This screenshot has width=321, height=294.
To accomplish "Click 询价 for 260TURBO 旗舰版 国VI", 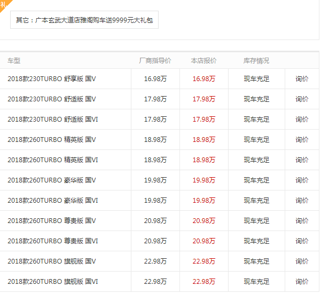I will click(x=302, y=282).
